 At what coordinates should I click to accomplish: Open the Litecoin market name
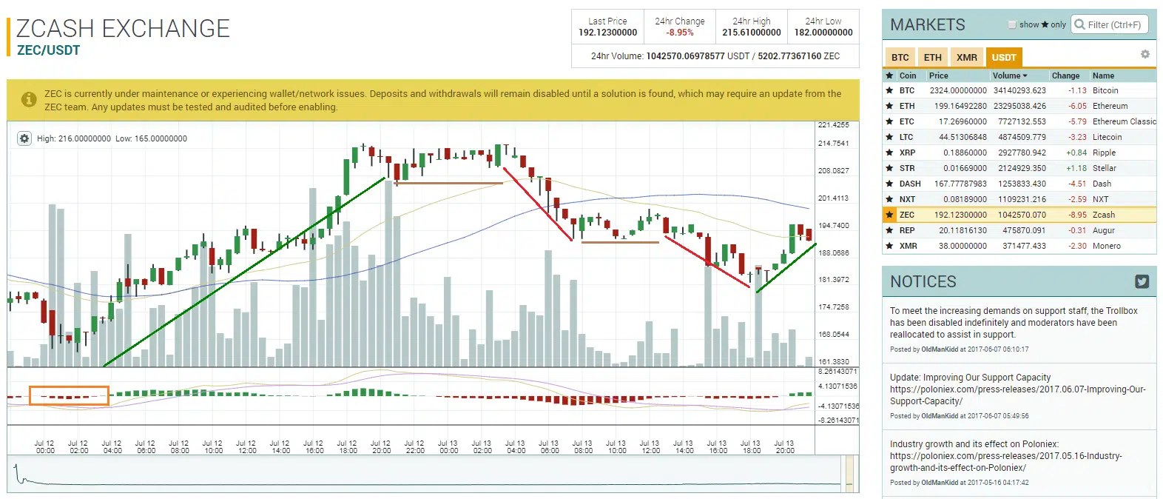coord(1107,137)
